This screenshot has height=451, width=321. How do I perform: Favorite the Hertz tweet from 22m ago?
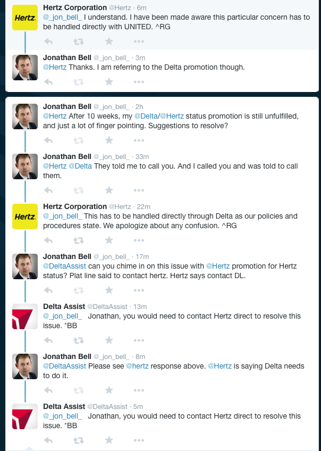click(x=109, y=240)
